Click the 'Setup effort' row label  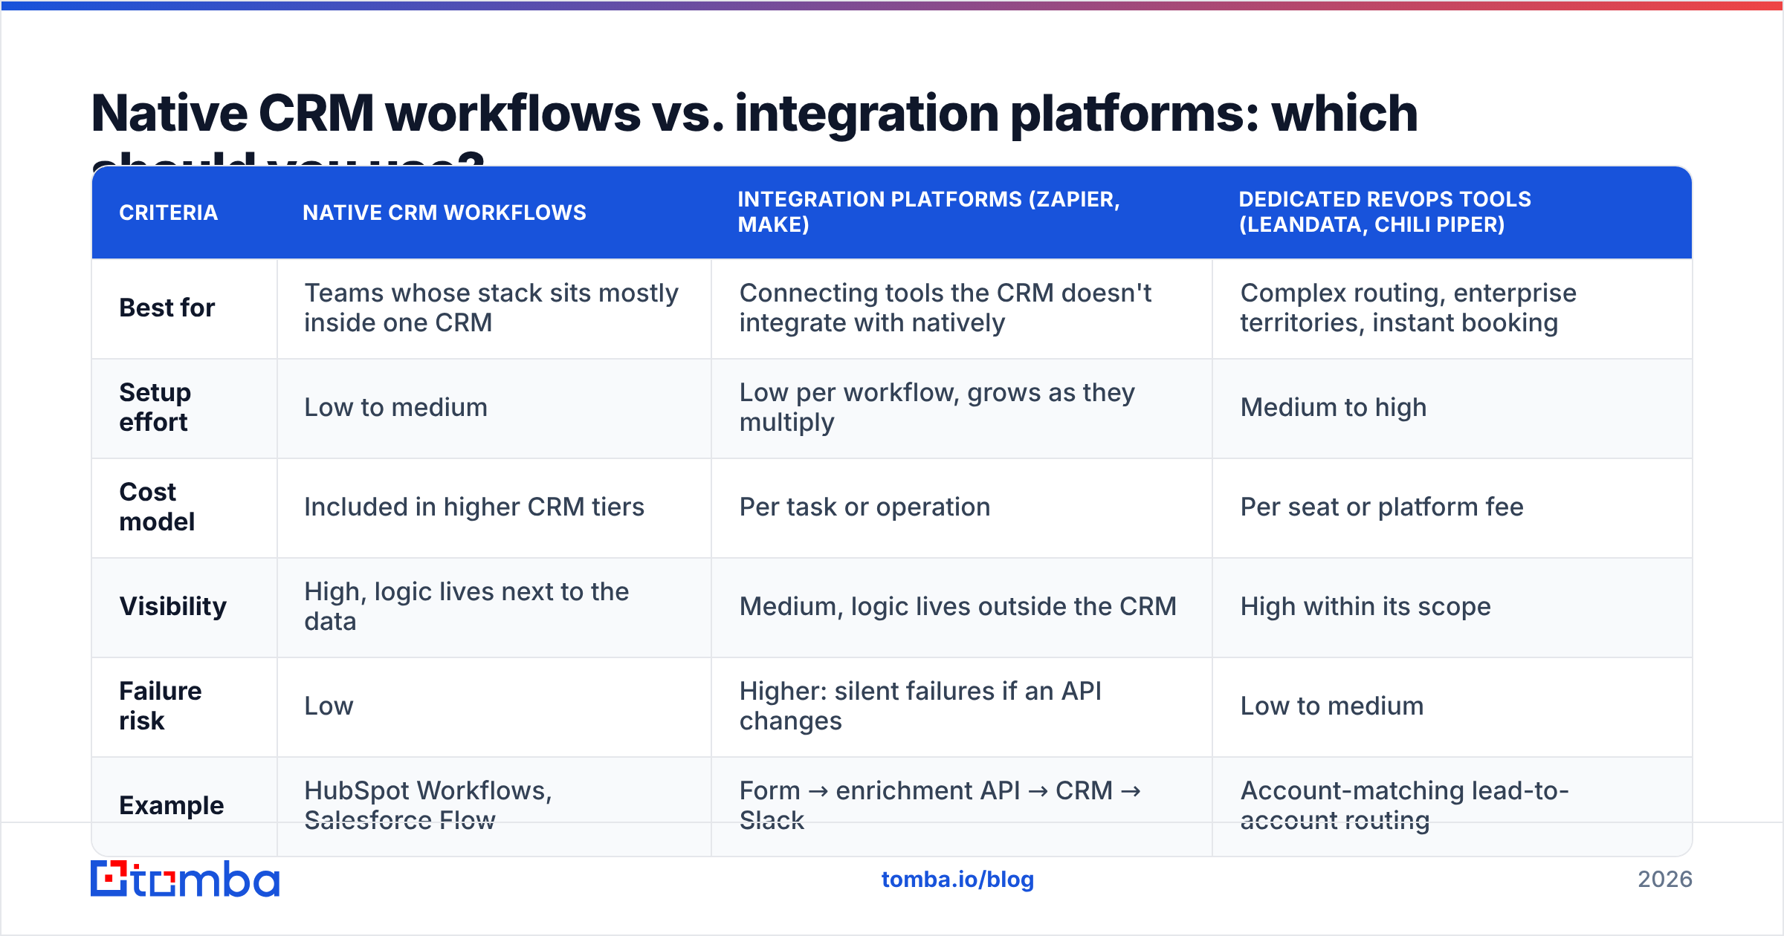[x=155, y=407]
